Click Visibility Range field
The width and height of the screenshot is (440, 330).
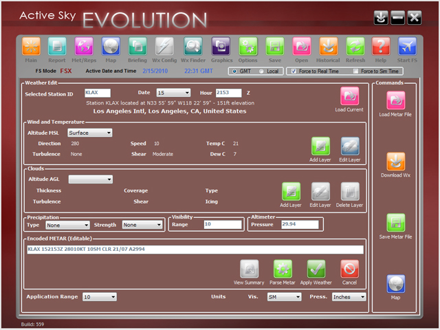click(x=223, y=225)
